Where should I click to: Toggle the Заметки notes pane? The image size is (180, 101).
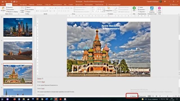(133, 96)
